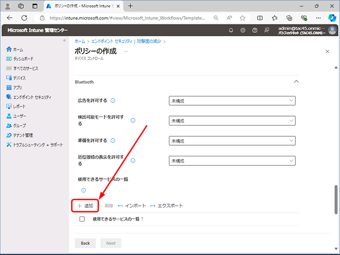
Task: Open the policy creation ellipsis menu
Action: coord(126,51)
